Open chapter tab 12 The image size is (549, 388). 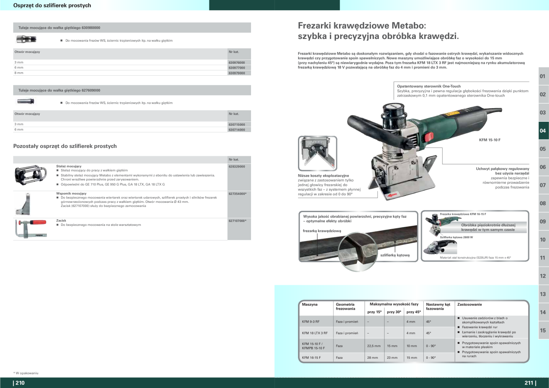(543, 276)
